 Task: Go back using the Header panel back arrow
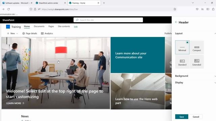click(176, 22)
